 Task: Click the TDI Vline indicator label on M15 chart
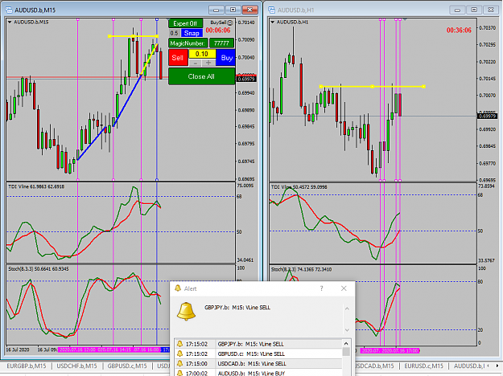click(x=36, y=186)
